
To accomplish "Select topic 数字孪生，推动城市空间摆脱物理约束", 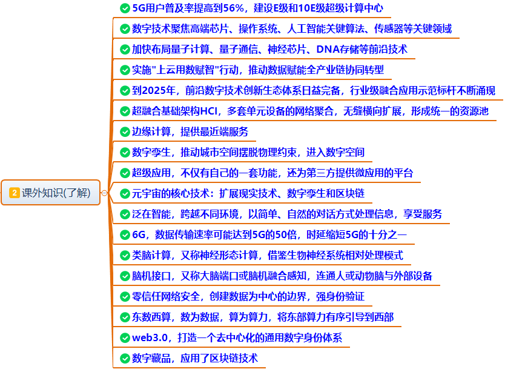I will pyautogui.click(x=248, y=153).
